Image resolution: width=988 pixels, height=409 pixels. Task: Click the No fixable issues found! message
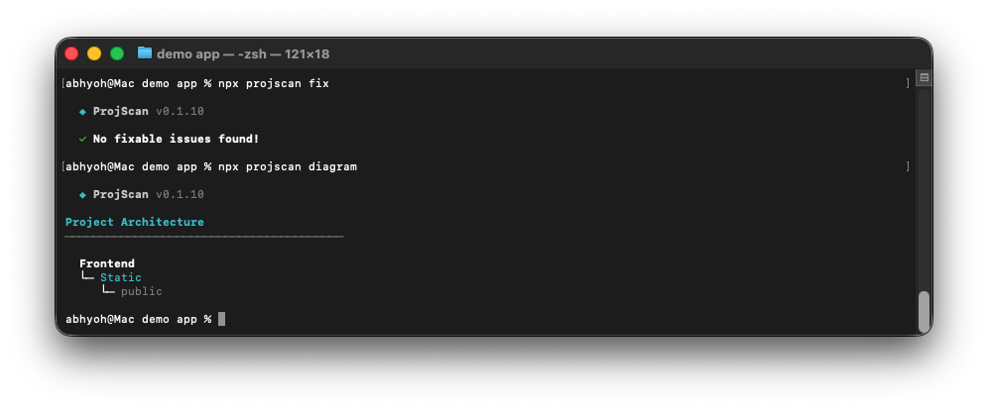[176, 139]
